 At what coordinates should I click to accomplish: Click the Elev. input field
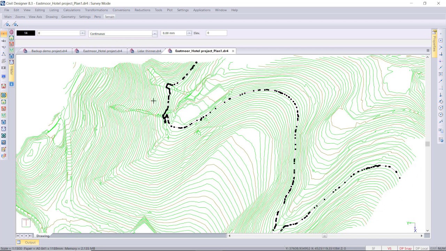click(216, 33)
